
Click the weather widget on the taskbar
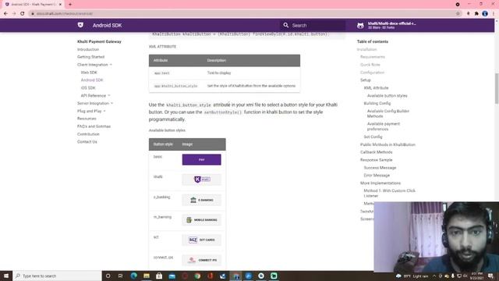[x=412, y=276]
